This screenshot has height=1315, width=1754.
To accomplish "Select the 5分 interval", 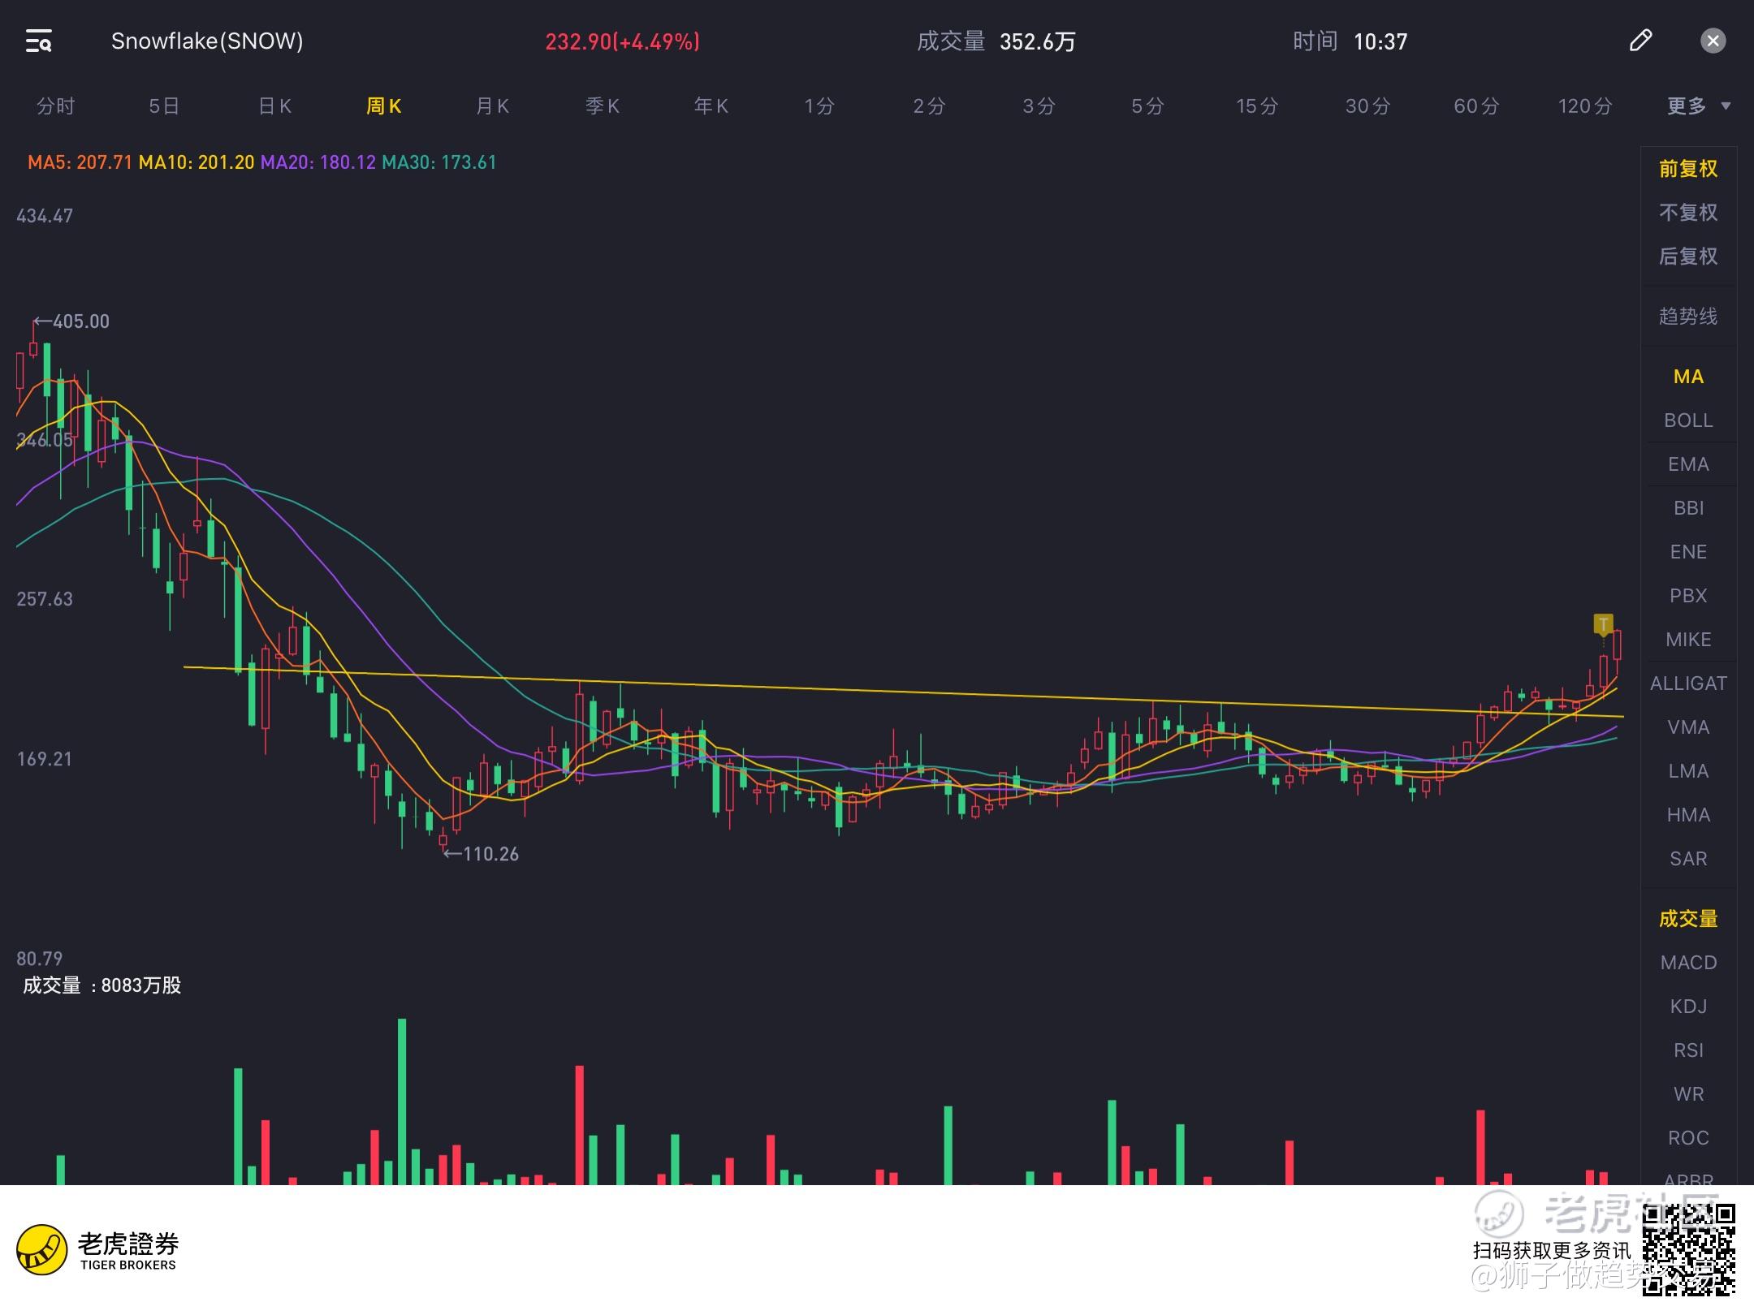I will tap(1147, 106).
